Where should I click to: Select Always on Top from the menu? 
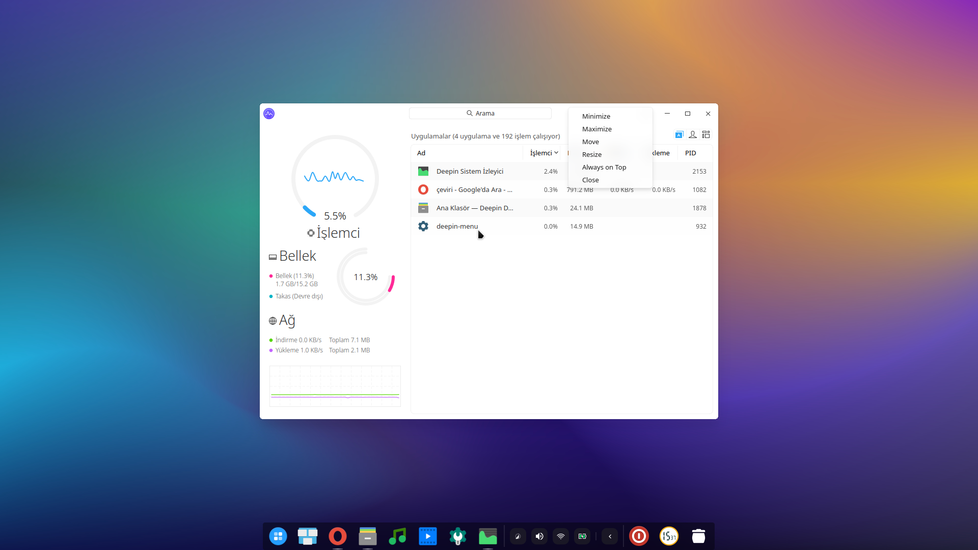pos(604,167)
